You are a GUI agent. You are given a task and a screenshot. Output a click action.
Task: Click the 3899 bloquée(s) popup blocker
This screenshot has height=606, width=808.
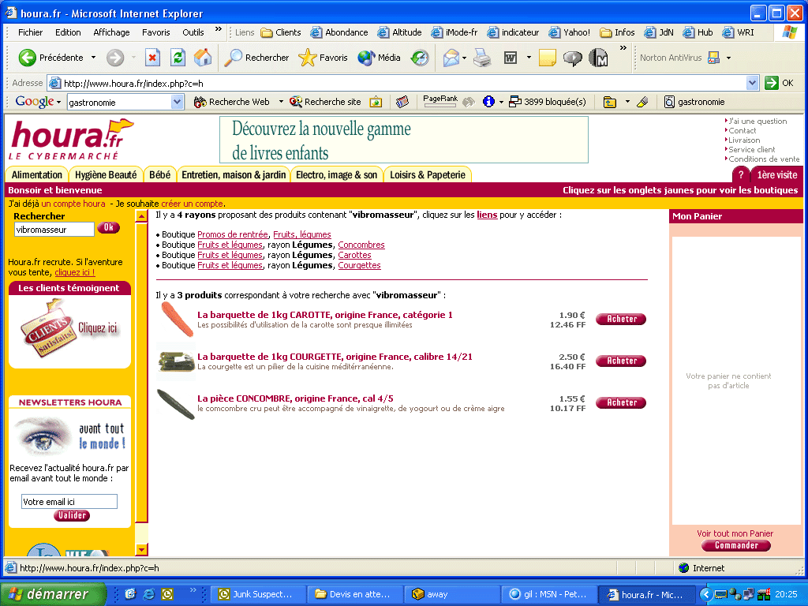pos(548,102)
